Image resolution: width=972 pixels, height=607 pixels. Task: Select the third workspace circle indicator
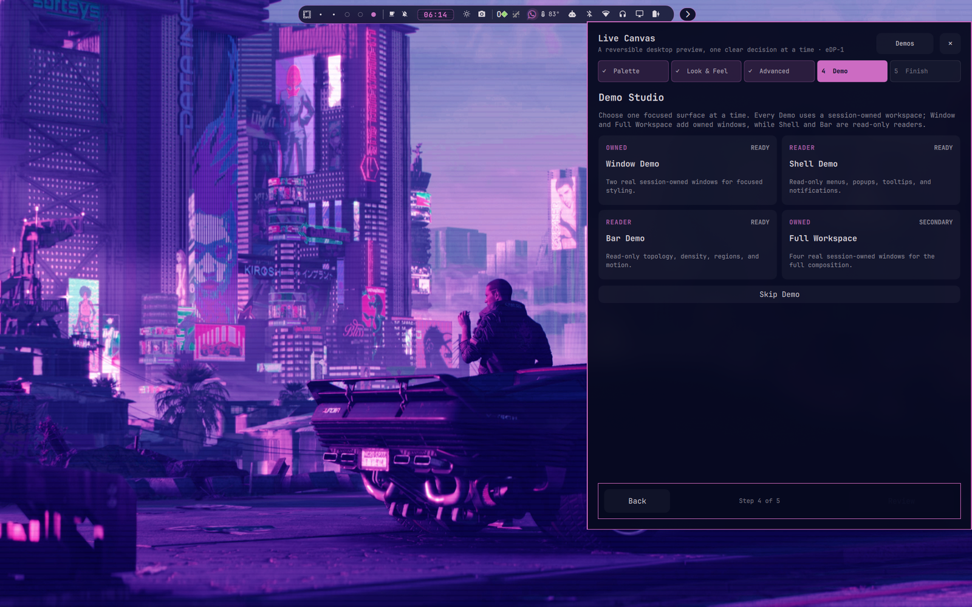347,15
